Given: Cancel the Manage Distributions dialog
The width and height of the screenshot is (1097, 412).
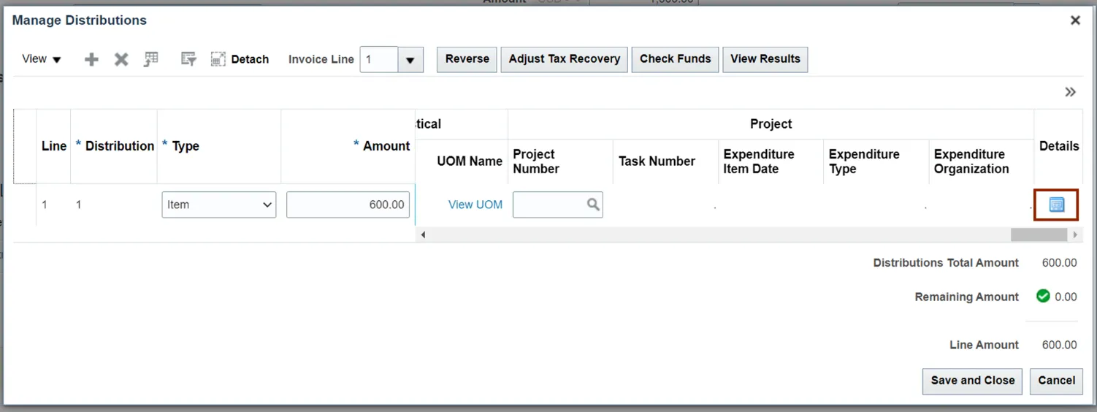Looking at the screenshot, I should (1056, 381).
